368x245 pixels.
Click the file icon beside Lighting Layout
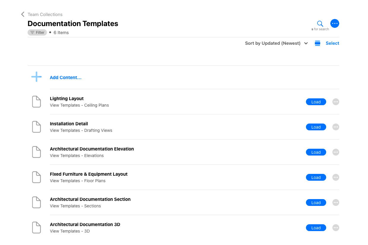[36, 102]
